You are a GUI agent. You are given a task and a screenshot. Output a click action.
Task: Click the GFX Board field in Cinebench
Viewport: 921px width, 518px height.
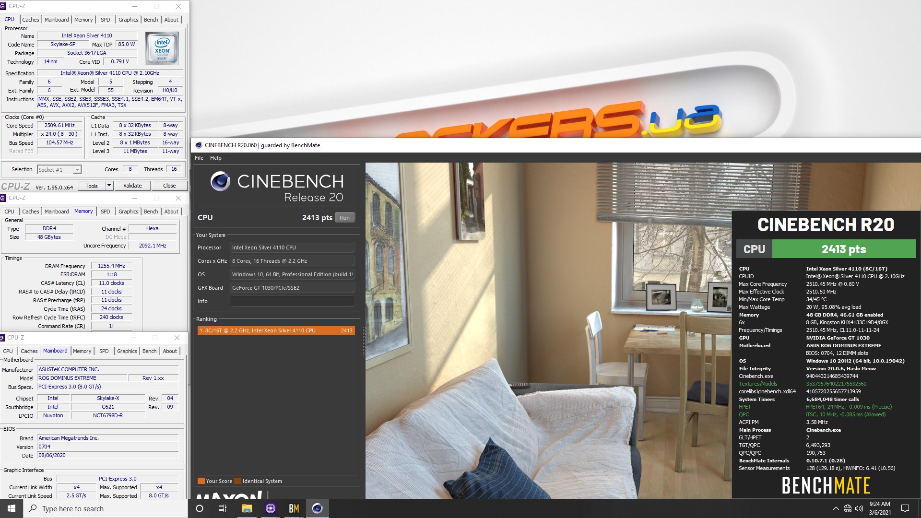click(292, 288)
